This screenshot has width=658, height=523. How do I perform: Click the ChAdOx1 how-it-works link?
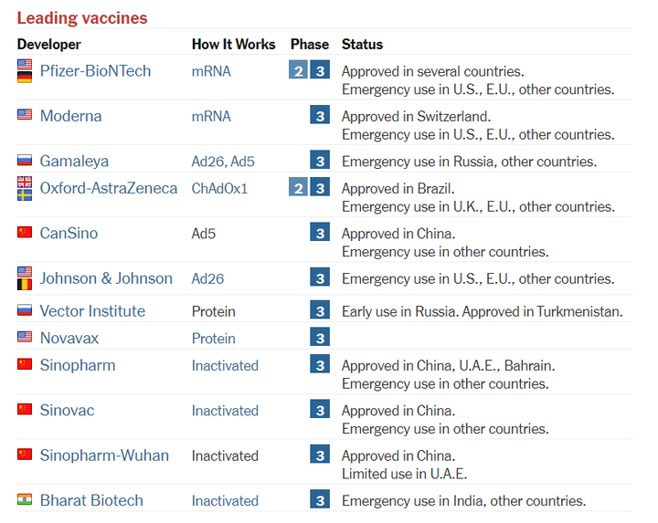point(219,189)
